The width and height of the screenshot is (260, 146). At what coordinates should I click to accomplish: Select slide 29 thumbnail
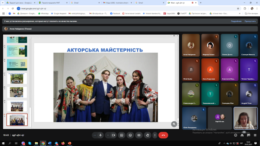point(17,106)
